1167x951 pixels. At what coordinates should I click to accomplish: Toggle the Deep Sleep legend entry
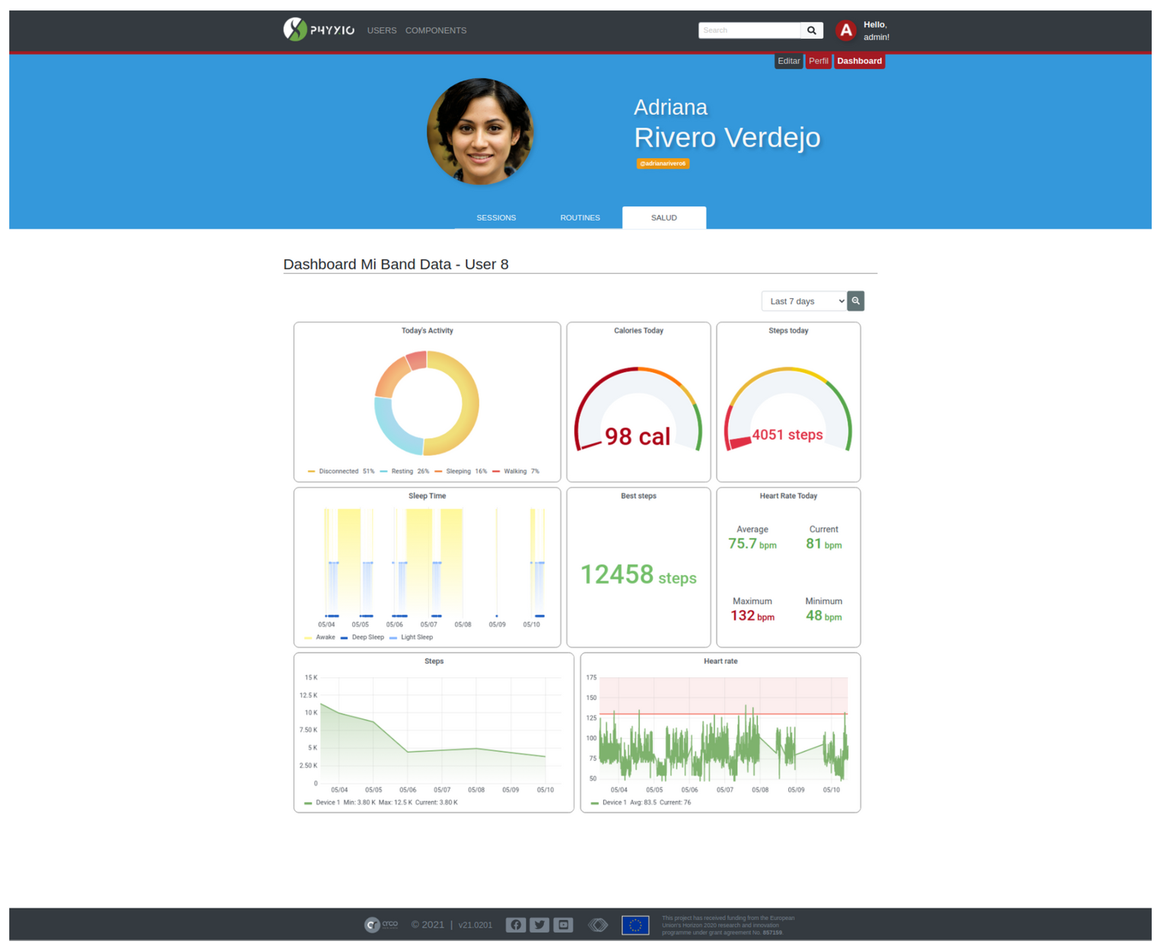pyautogui.click(x=367, y=637)
